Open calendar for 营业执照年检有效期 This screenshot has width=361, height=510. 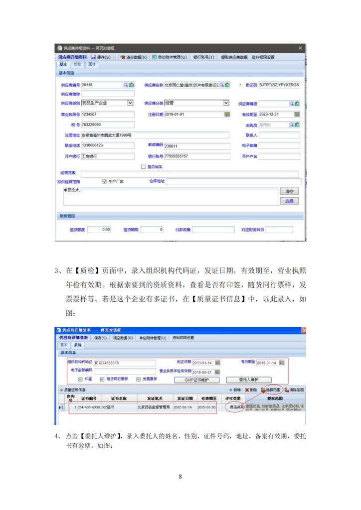click(217, 372)
